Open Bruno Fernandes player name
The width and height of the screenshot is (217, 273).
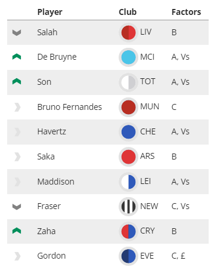(70, 107)
